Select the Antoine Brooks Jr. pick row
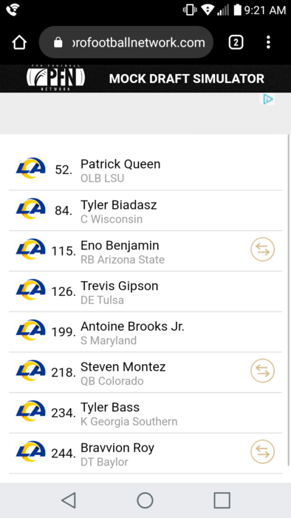The width and height of the screenshot is (291, 518). click(x=145, y=332)
